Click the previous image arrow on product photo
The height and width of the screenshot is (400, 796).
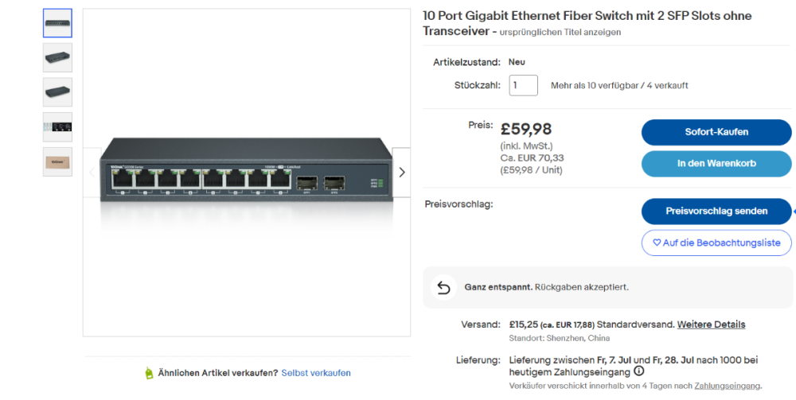click(92, 172)
